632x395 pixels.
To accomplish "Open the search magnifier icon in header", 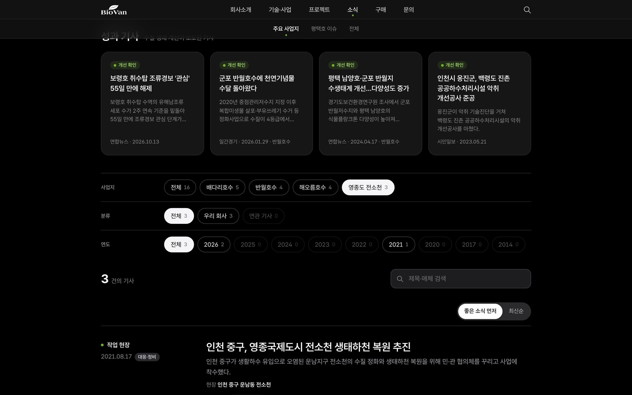I will point(527,10).
